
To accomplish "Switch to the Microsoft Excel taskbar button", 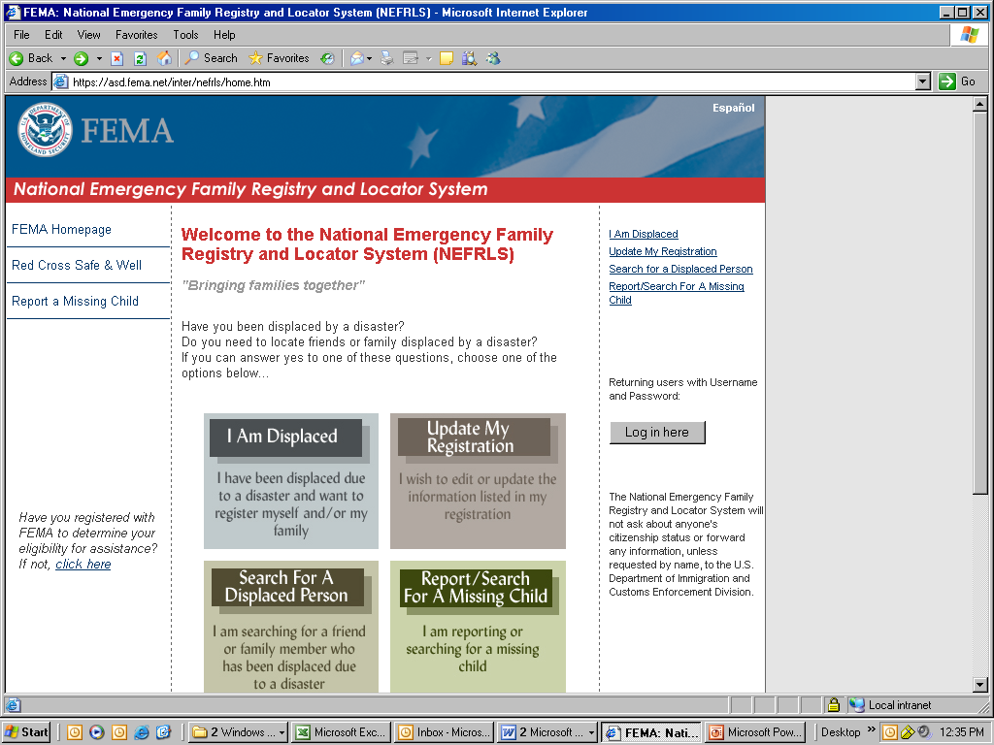I will (x=341, y=732).
